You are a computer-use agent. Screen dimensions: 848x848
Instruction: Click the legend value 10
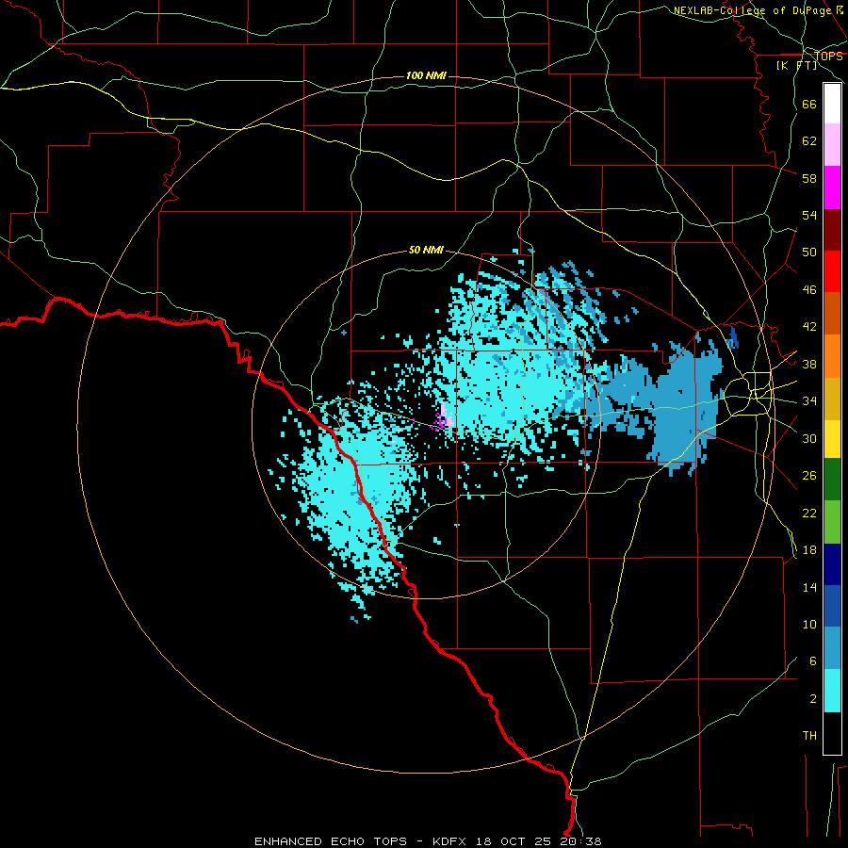pyautogui.click(x=809, y=625)
